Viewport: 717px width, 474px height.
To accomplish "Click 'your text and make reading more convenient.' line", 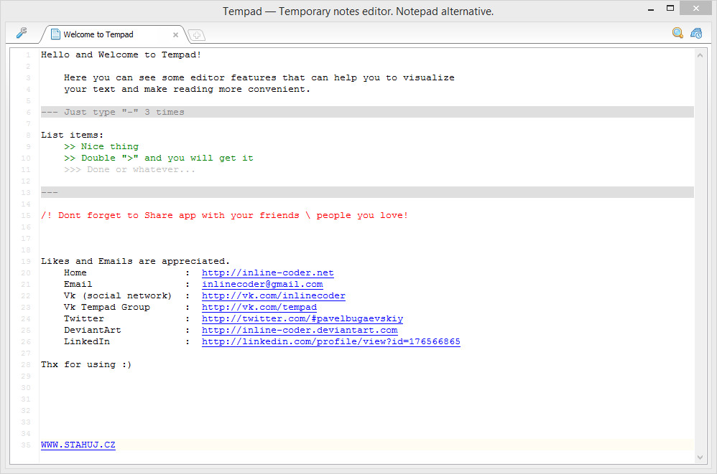I will coord(187,89).
